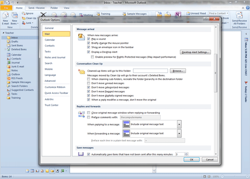Click dialog scroll down arrow
This screenshot has width=250, height=179.
click(216, 154)
